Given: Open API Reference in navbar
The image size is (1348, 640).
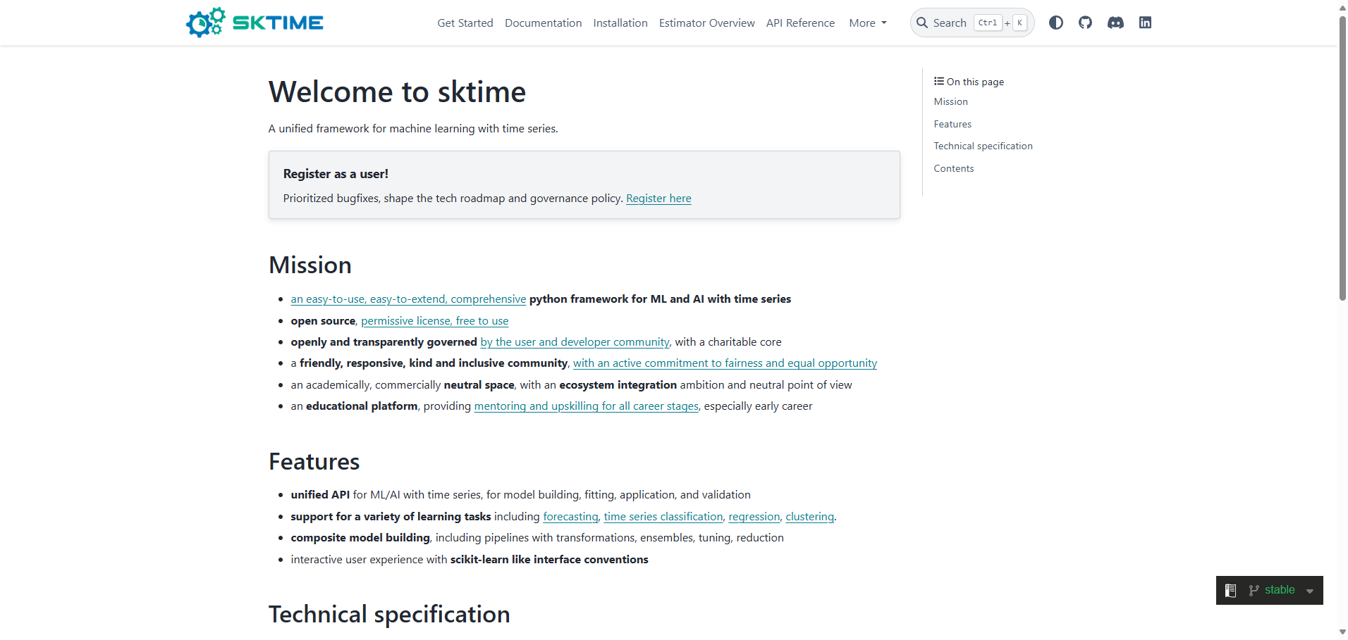Looking at the screenshot, I should [x=800, y=23].
